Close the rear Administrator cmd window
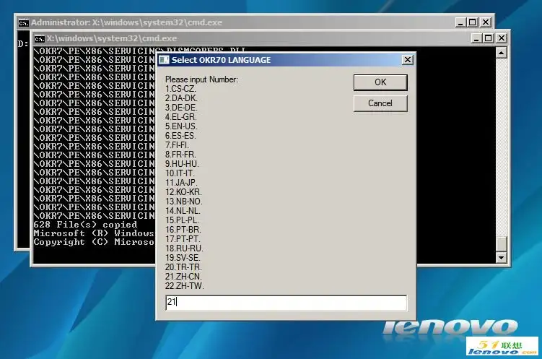 tap(485, 22)
